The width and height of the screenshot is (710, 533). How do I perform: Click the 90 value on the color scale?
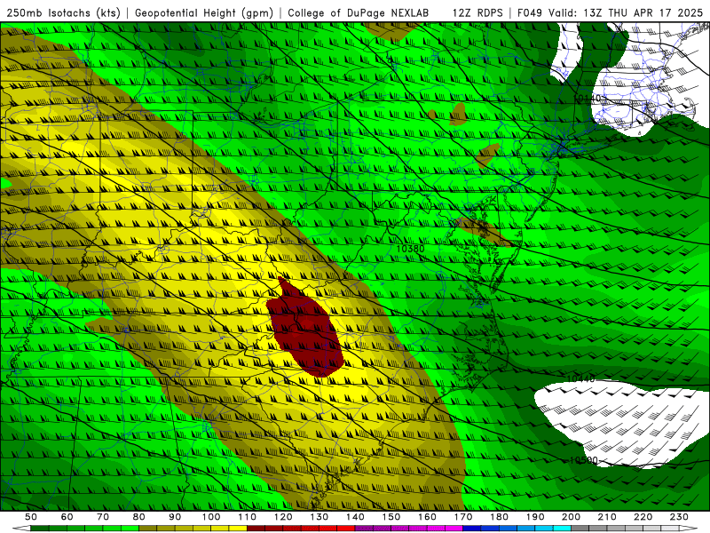point(175,517)
